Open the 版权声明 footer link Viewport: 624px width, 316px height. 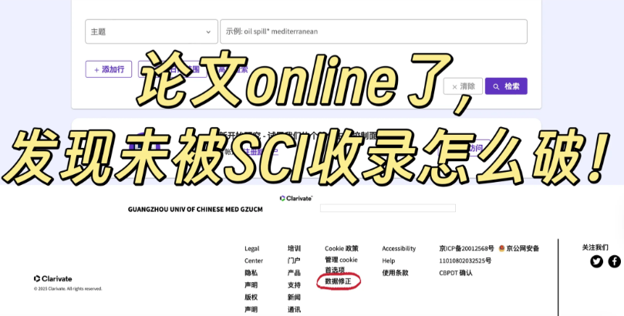(x=251, y=303)
